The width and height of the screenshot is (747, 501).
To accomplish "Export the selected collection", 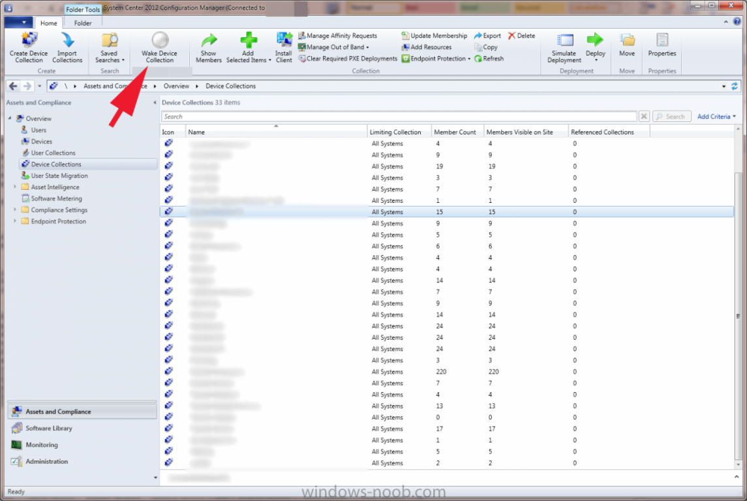I will (x=487, y=36).
